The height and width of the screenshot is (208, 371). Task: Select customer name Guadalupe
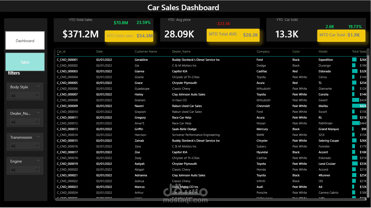point(142,89)
